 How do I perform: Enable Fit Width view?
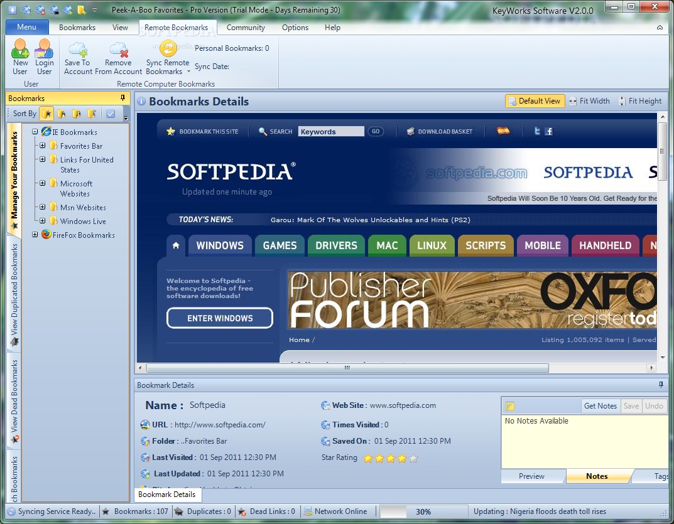point(589,101)
